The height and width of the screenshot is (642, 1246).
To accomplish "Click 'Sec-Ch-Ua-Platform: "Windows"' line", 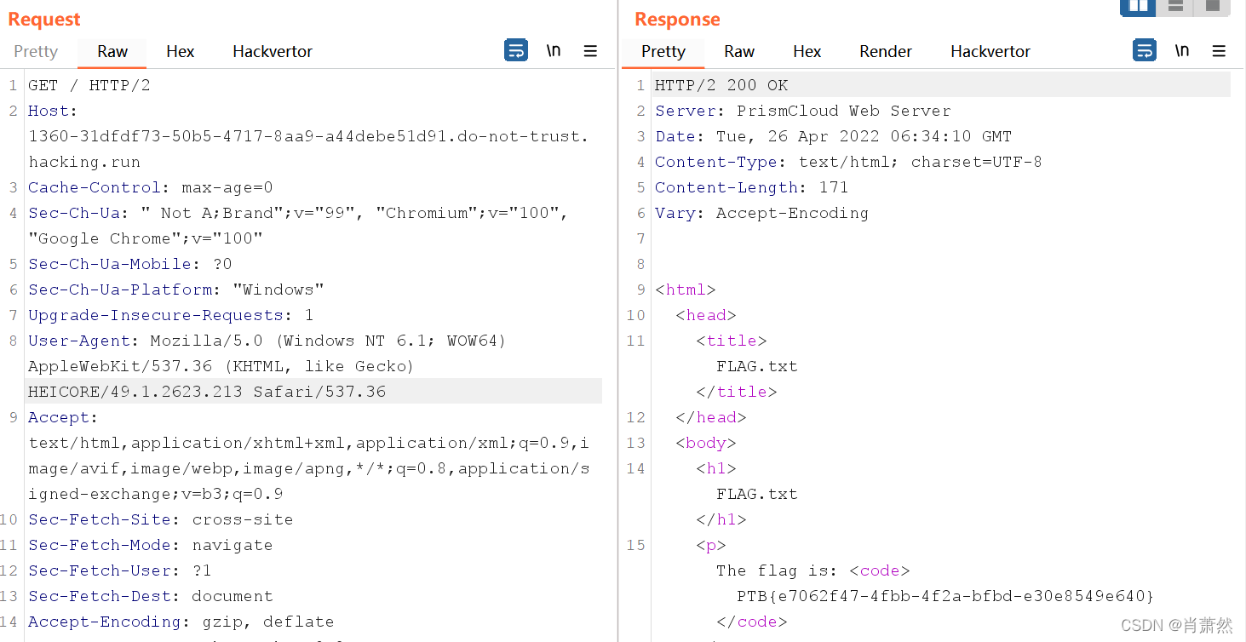I will 176,289.
